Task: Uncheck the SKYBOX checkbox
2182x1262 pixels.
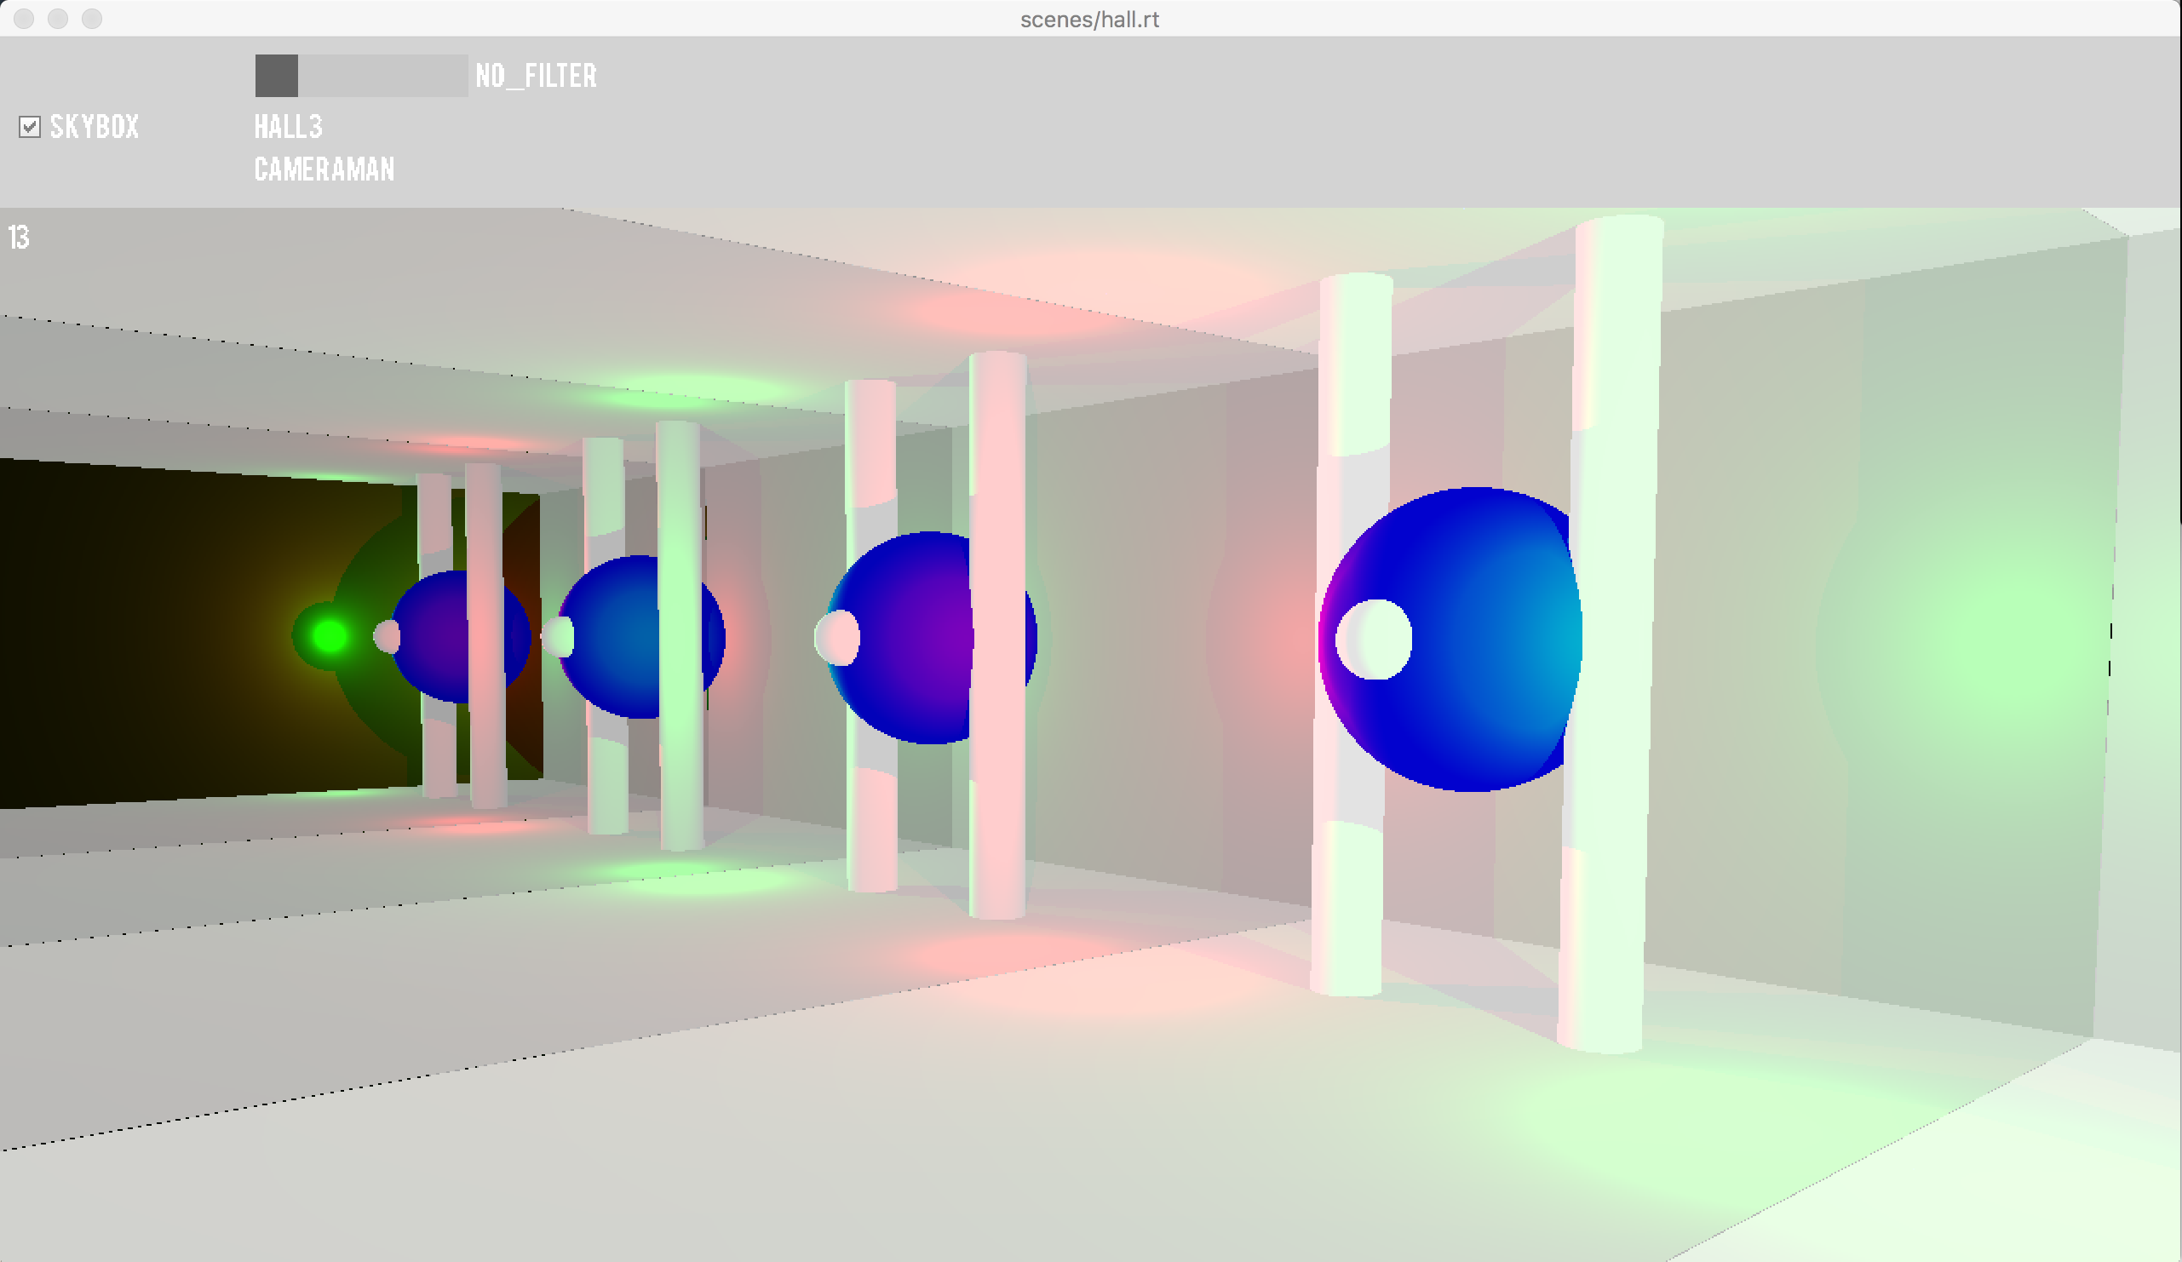Action: (30, 127)
